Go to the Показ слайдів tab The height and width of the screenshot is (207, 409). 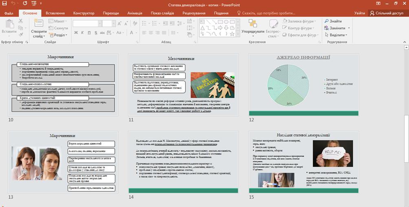click(162, 13)
